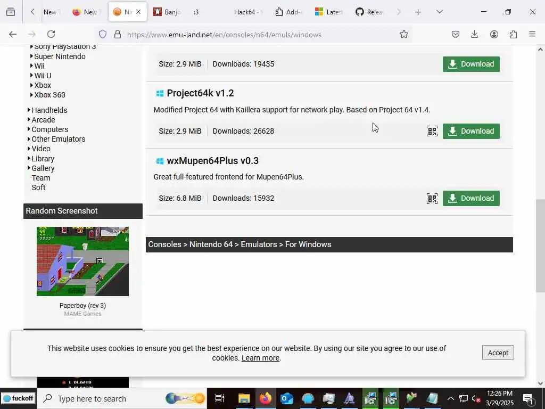Switch to the Hack64 tab

coord(247,12)
